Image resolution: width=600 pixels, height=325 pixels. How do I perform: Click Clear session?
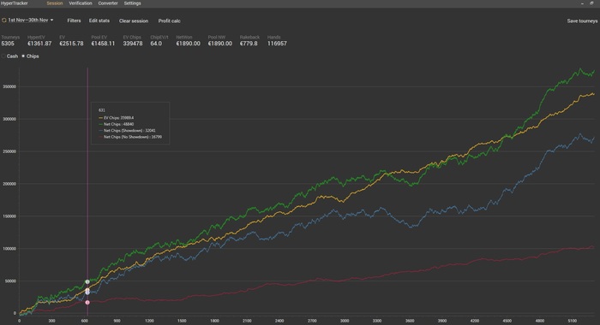134,21
